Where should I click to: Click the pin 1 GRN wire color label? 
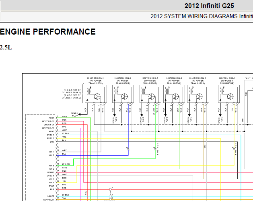(64, 117)
